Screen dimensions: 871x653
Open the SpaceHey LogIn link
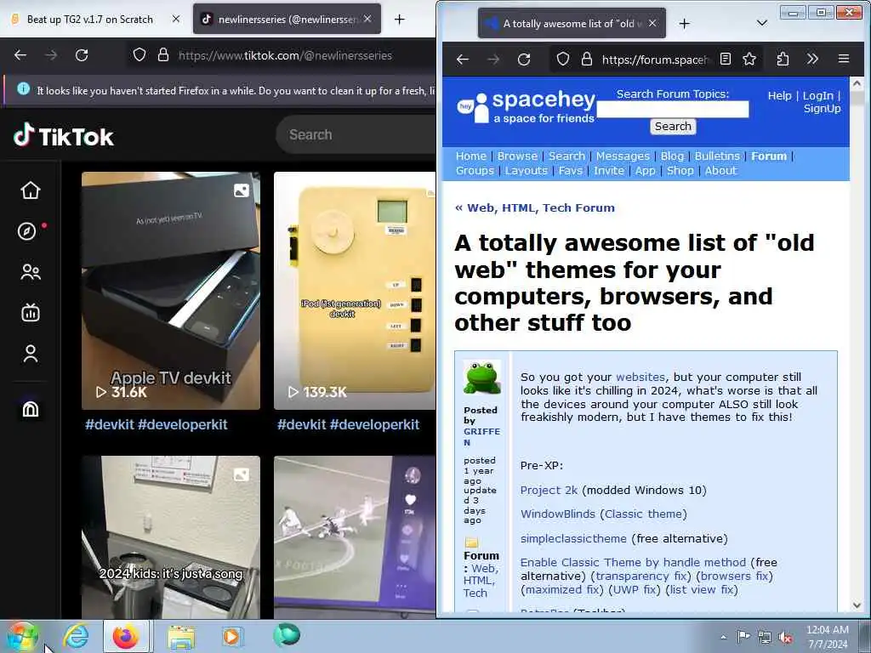(x=817, y=95)
